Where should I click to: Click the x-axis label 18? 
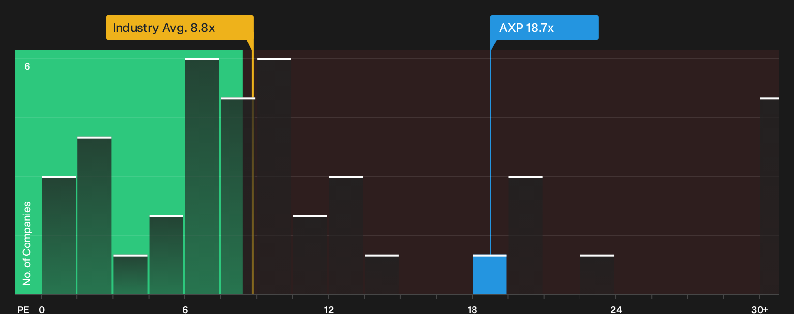(472, 310)
